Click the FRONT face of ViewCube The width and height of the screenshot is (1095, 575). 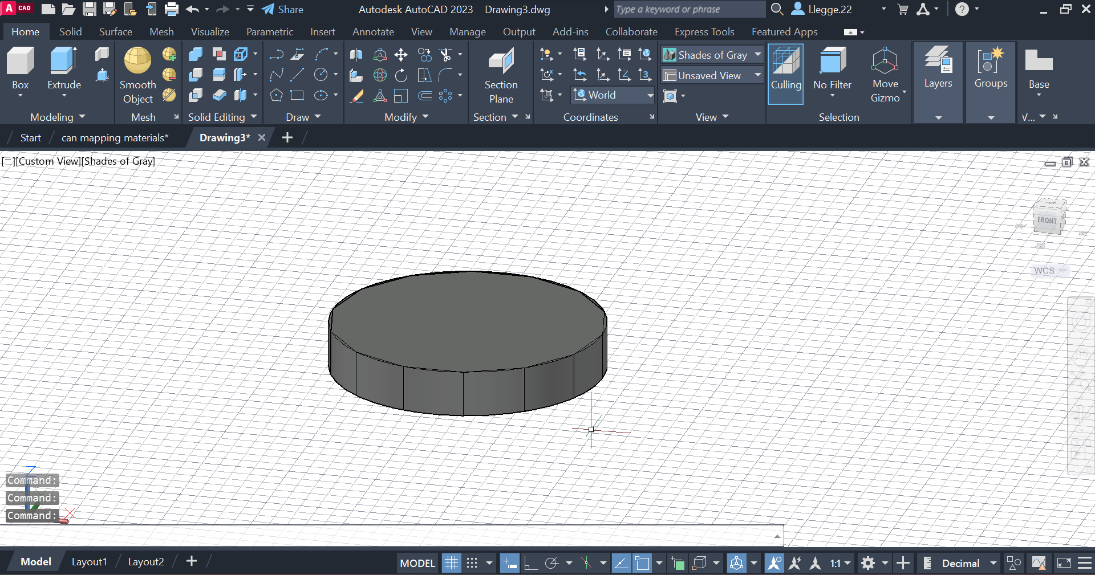1047,221
